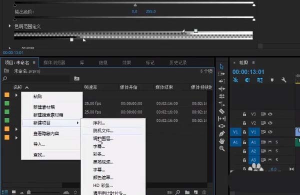
Task: Toggle sync lock on track V3
Action: [x=263, y=114]
